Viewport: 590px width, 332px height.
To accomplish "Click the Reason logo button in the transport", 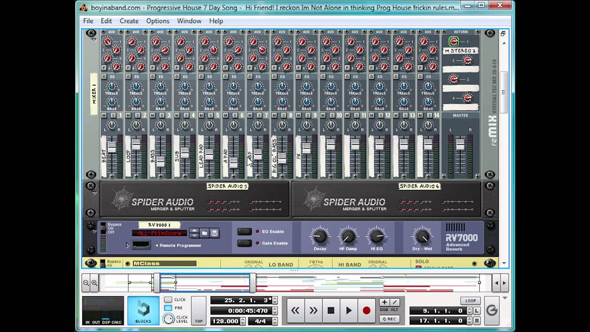I will point(492,310).
